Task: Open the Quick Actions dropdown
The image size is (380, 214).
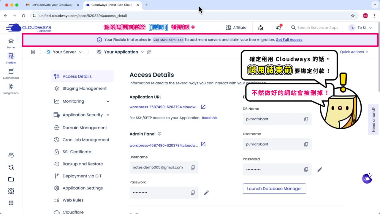Action: pyautogui.click(x=354, y=52)
